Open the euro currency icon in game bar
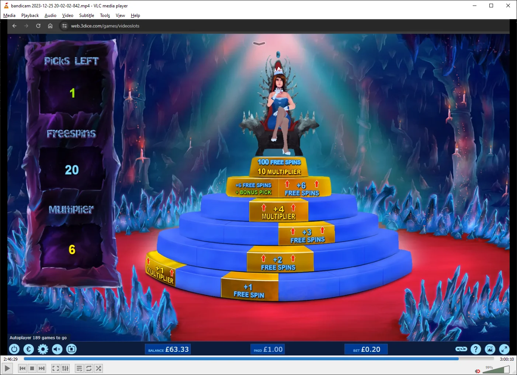 point(28,349)
